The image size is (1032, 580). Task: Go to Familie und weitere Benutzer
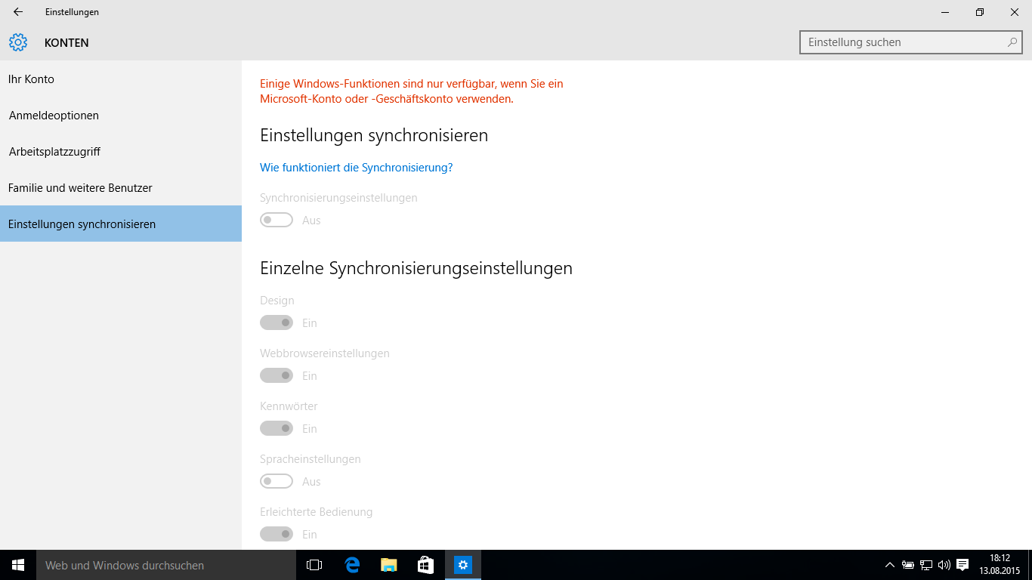pyautogui.click(x=80, y=188)
